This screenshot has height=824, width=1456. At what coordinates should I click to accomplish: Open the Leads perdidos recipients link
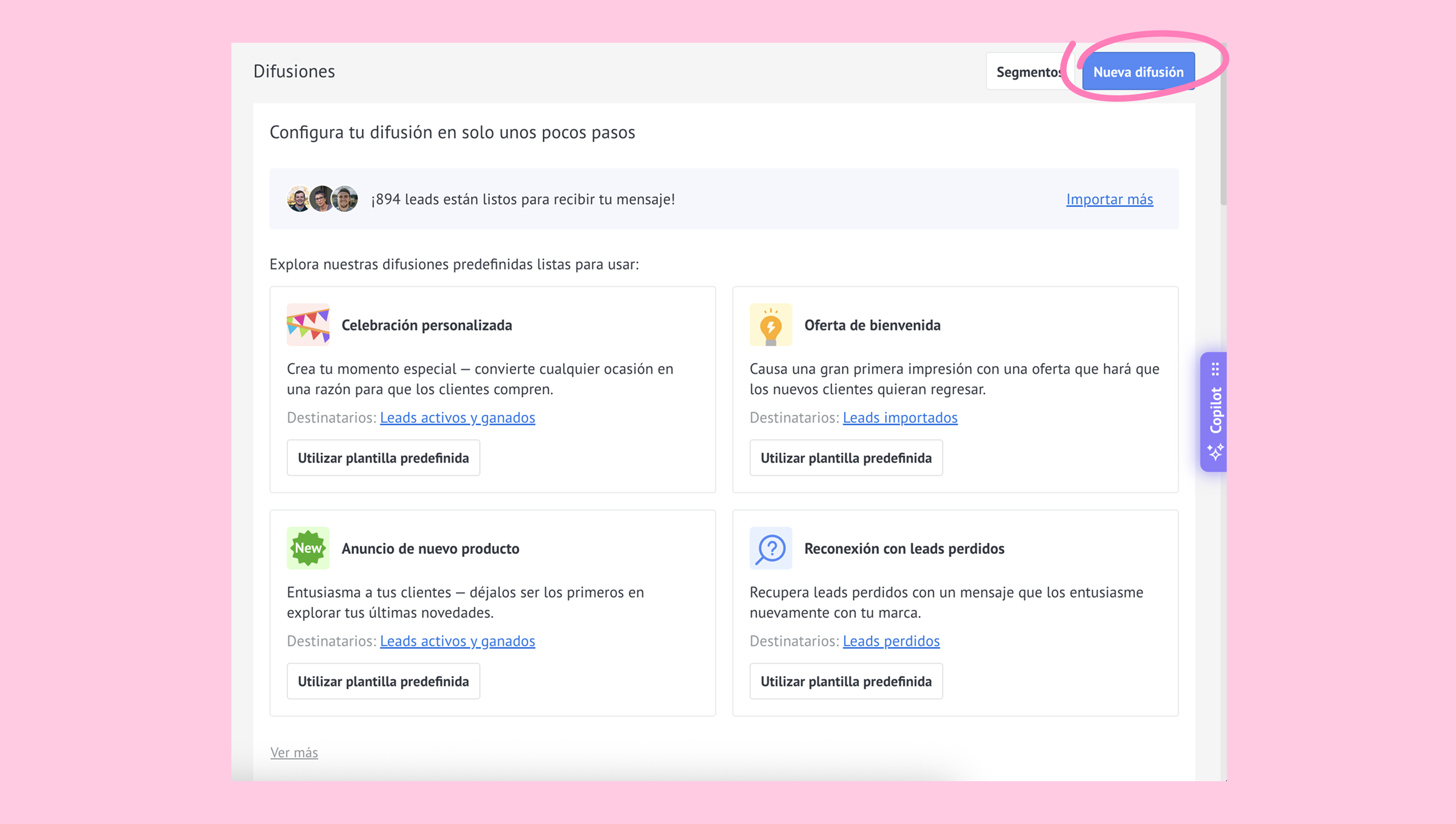[x=891, y=641]
